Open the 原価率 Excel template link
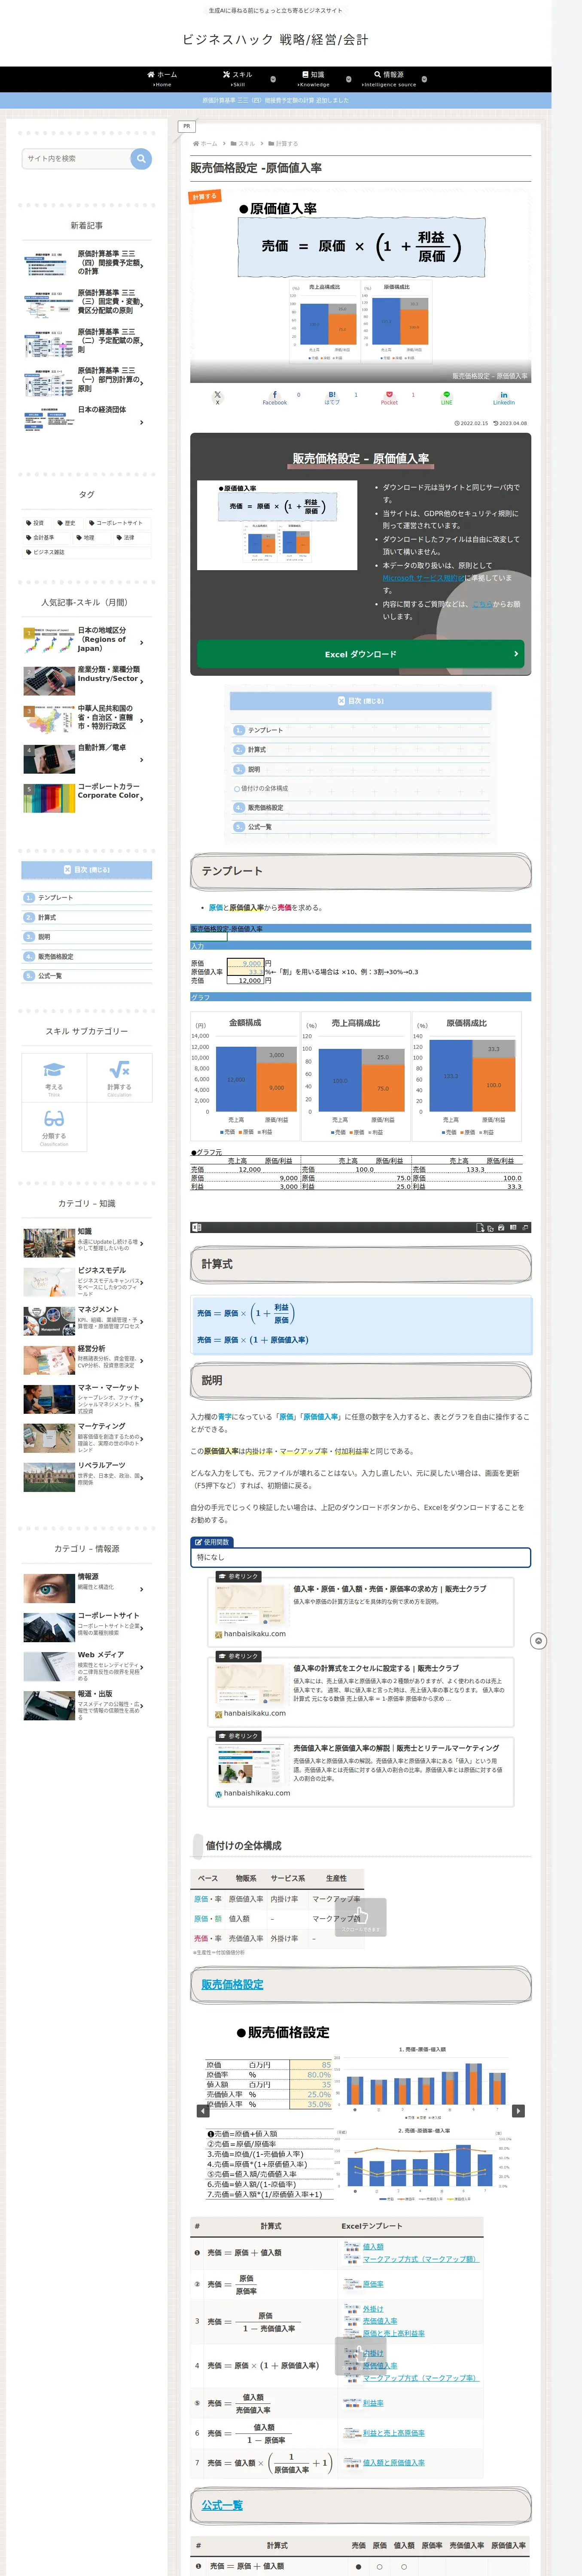 click(373, 2284)
